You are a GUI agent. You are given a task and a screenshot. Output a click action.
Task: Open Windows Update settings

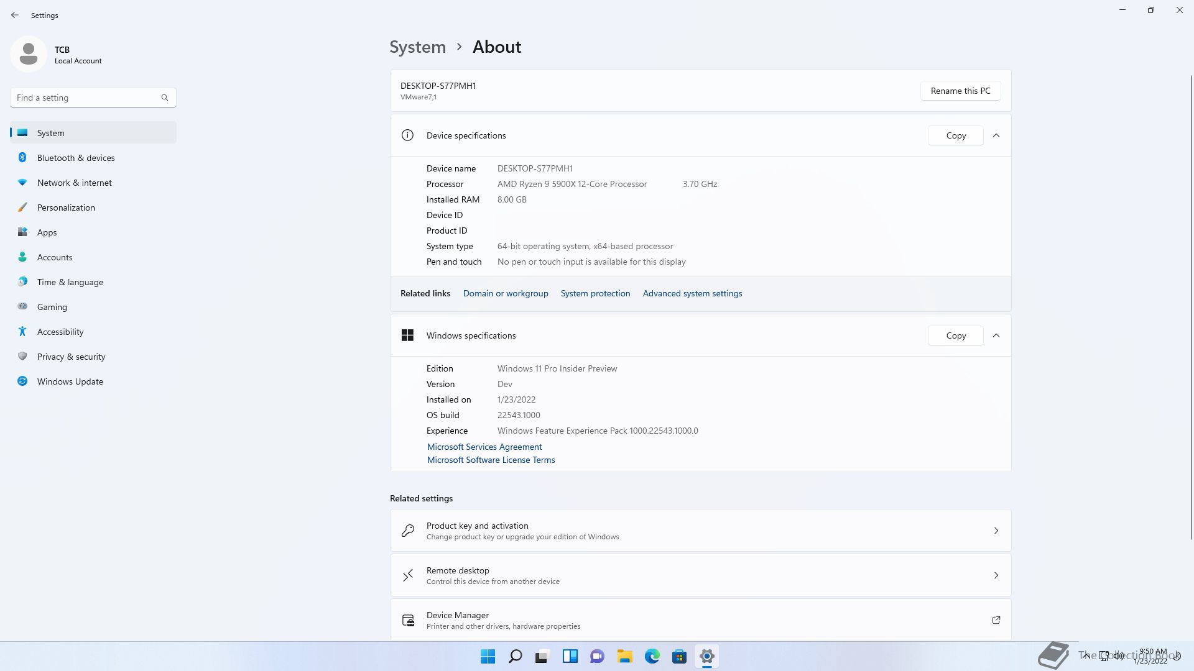(93, 381)
